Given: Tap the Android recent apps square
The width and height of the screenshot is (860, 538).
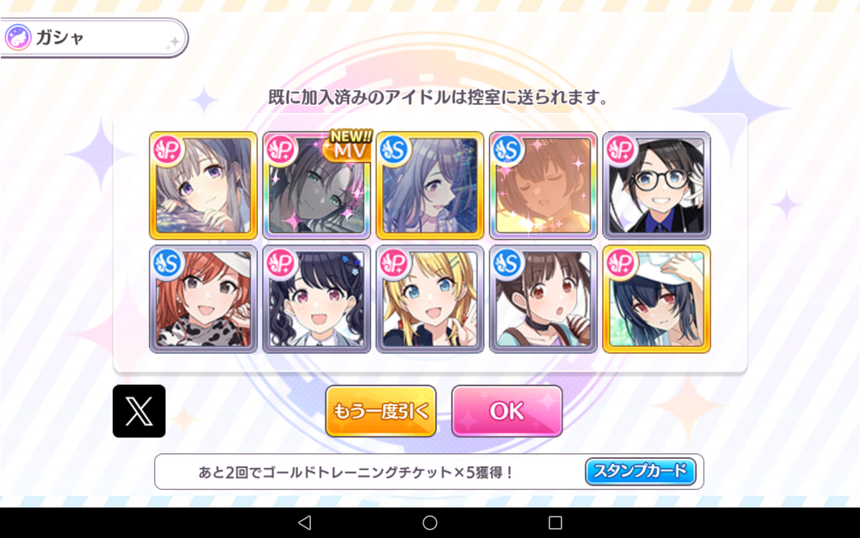Looking at the screenshot, I should (x=555, y=522).
